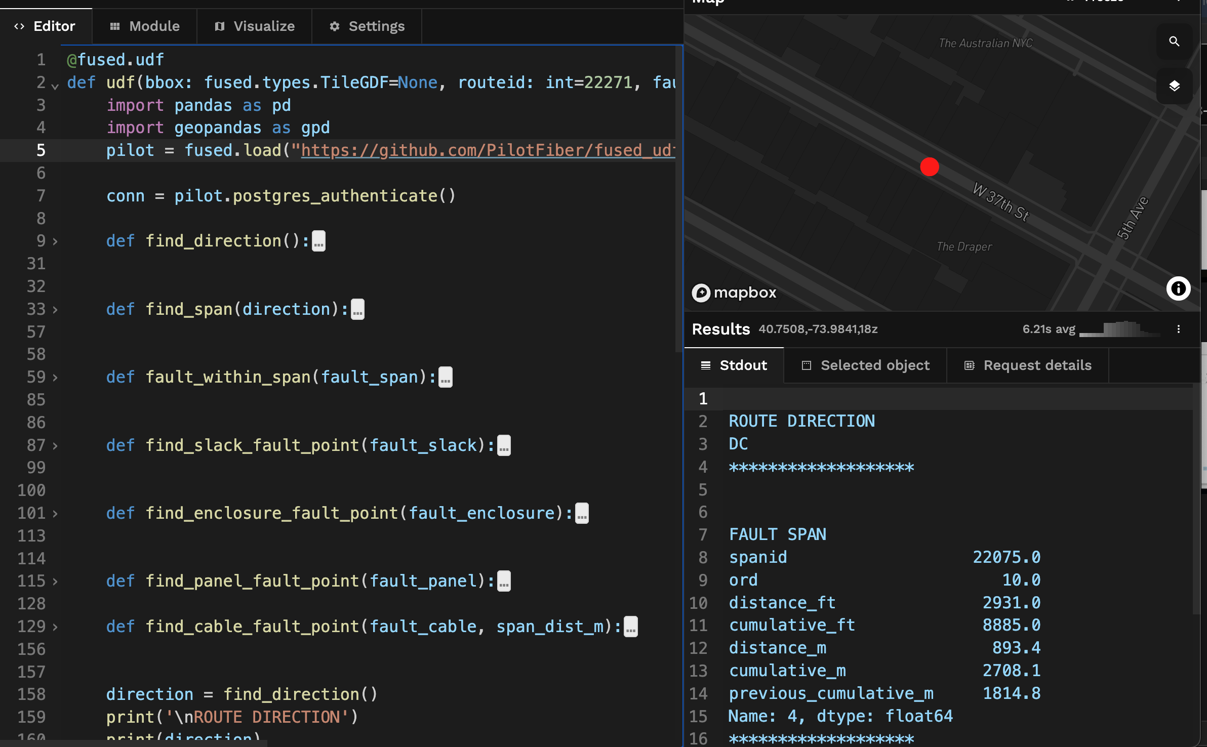Unfold the find_slack_fault_point chevron
The image size is (1207, 747).
click(55, 445)
